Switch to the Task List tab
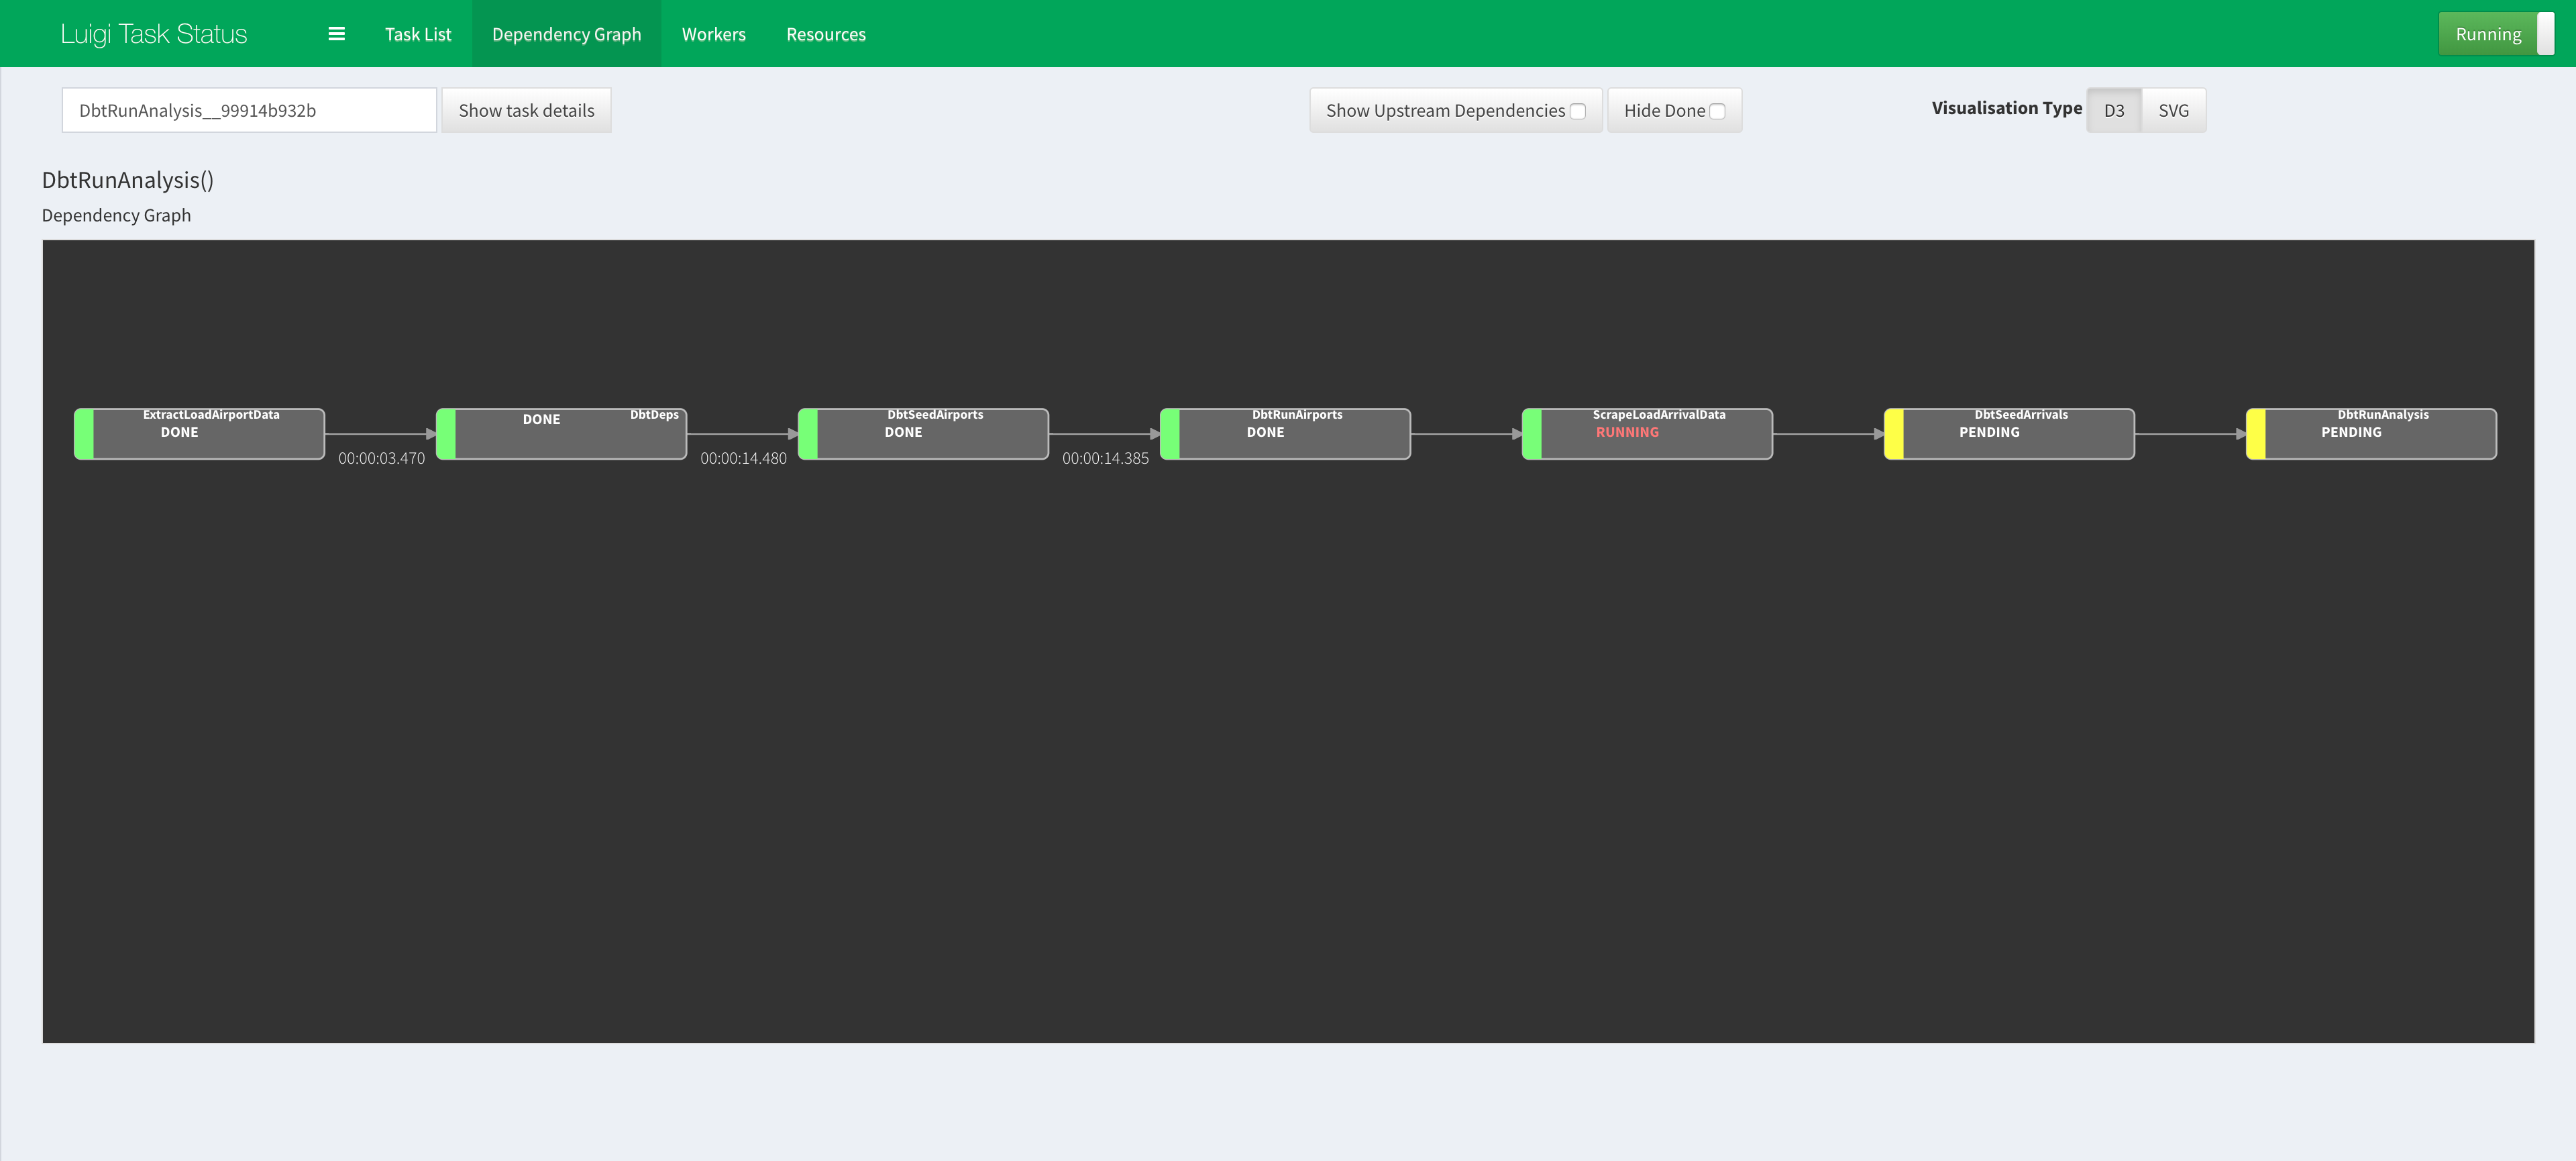Image resolution: width=2576 pixels, height=1161 pixels. pyautogui.click(x=418, y=33)
